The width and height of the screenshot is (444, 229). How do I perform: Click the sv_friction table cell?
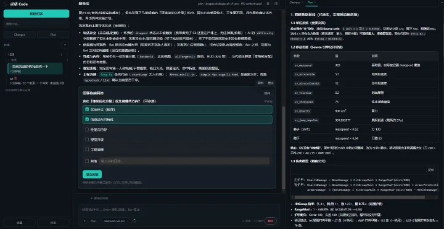click(x=303, y=93)
